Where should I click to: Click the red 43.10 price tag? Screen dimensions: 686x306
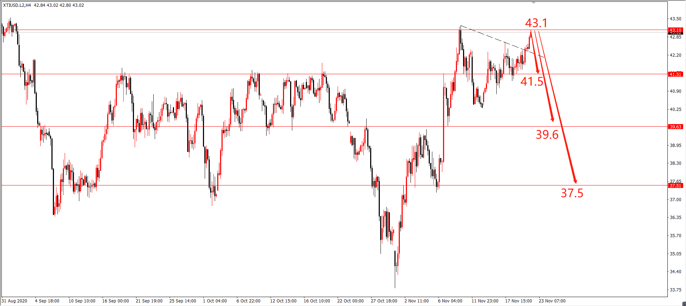[x=675, y=30]
